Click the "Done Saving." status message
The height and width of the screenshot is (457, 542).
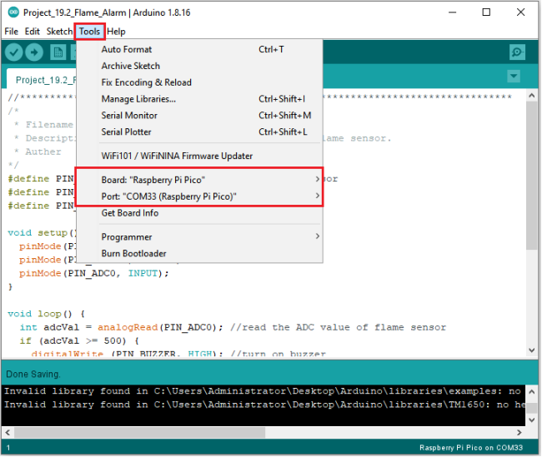(x=33, y=374)
